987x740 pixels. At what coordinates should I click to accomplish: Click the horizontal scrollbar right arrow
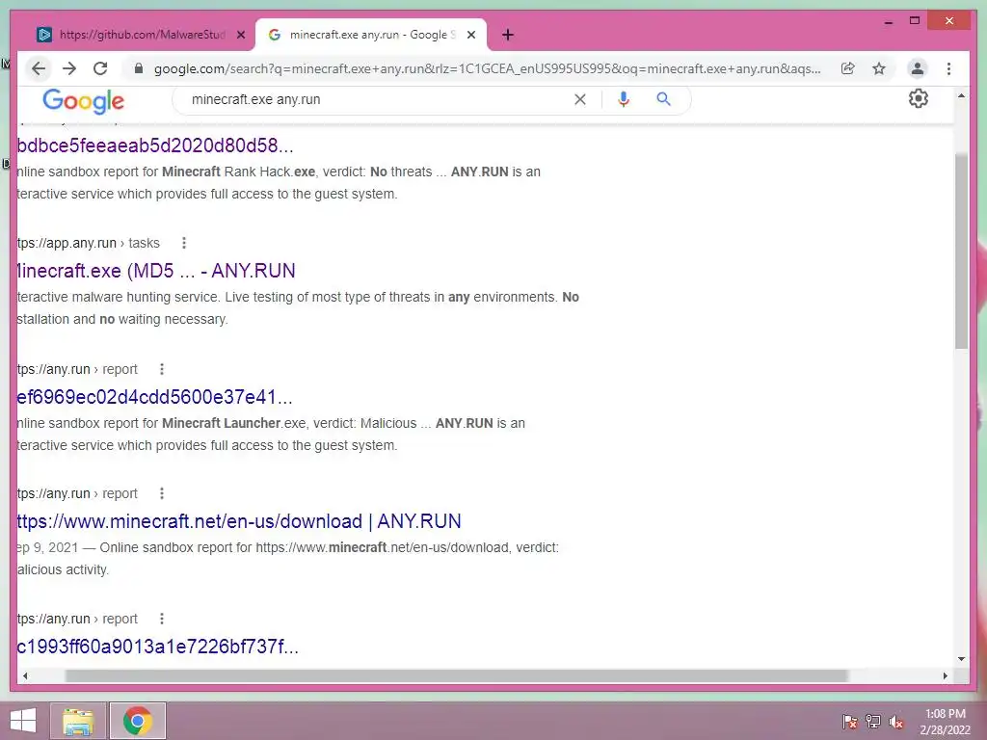pos(945,675)
